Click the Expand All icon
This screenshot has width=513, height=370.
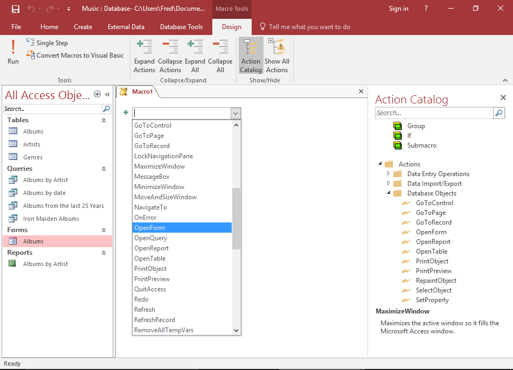click(x=195, y=56)
